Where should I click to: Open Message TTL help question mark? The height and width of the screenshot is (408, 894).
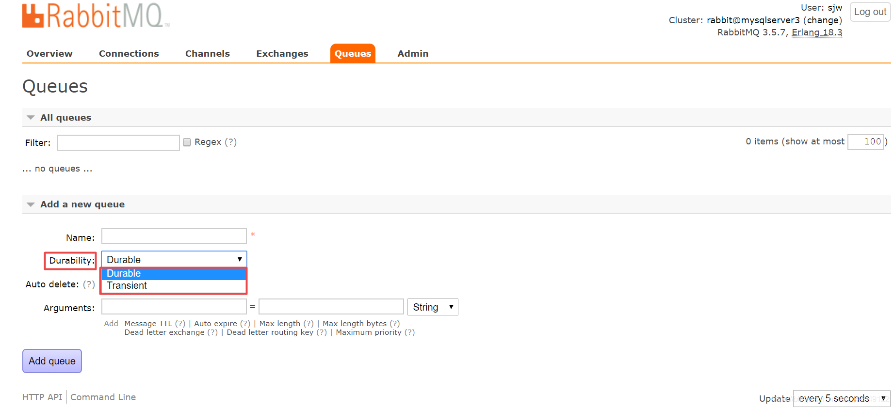(x=180, y=324)
